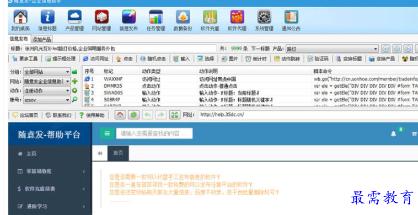
Task: Open the 分组 dropdown 全部网站
Action: point(47,72)
